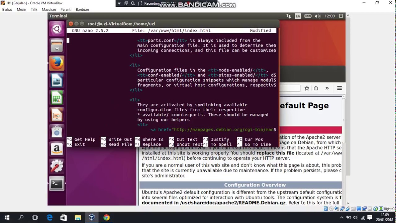Viewport: 396px width, 223px height.
Task: Open Ubuntu Software store icon
Action: pos(57,132)
